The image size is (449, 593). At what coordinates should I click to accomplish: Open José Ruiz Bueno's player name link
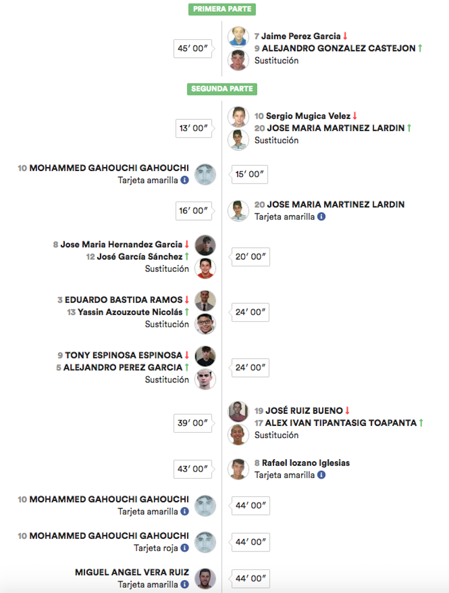point(304,410)
